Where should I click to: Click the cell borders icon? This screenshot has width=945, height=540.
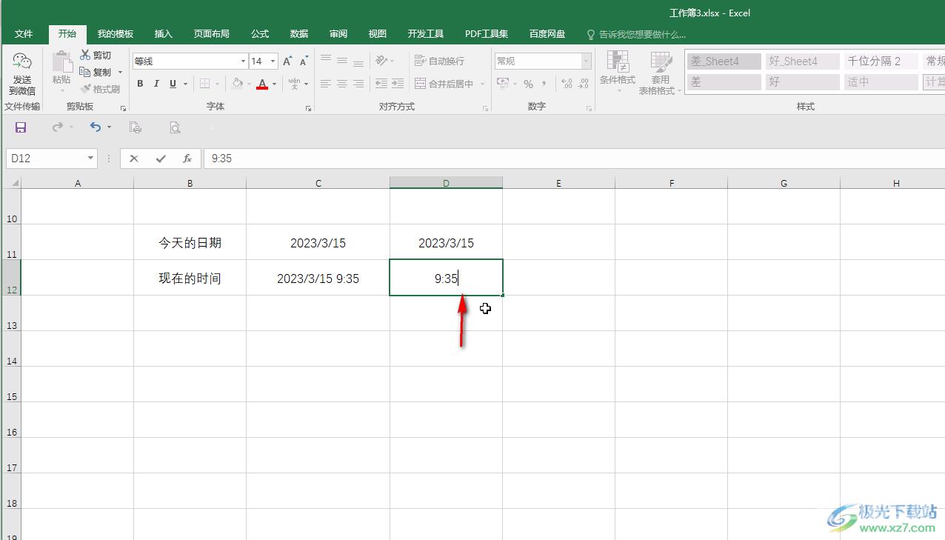pos(205,84)
